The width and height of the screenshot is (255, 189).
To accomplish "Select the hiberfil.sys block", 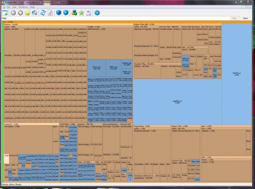I will [237, 74].
